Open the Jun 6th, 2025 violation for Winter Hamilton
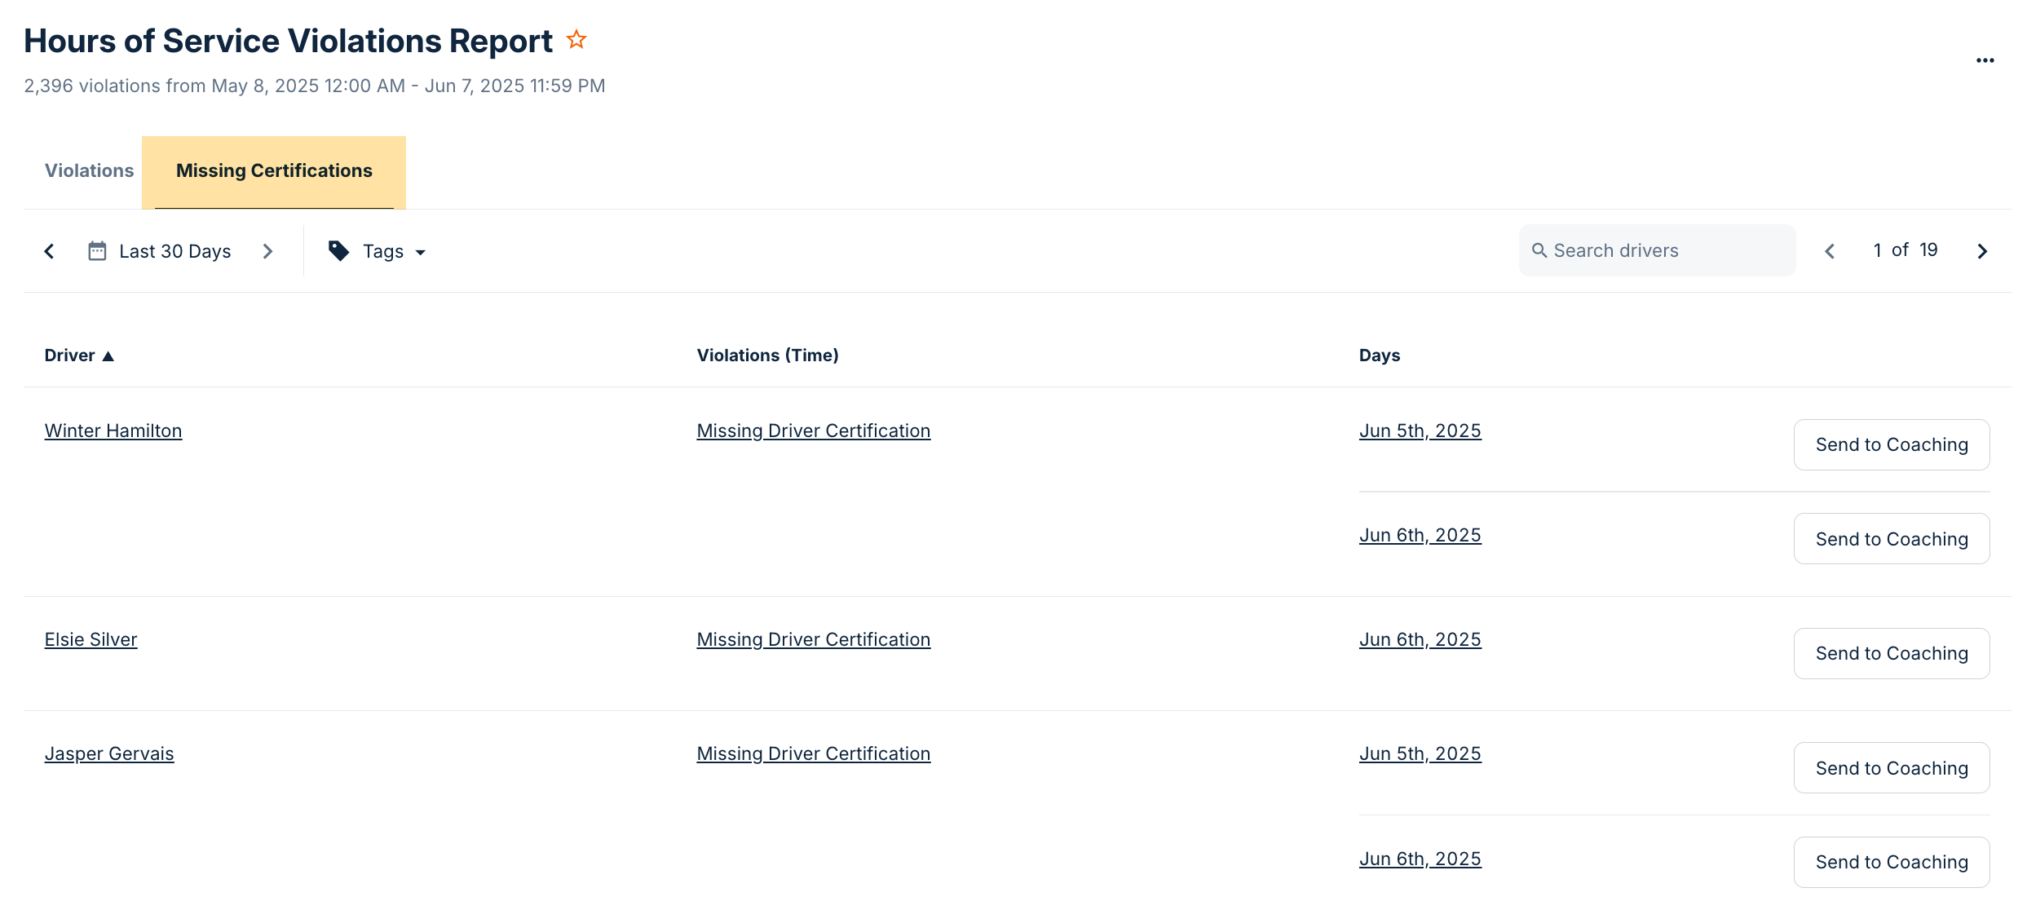2027x910 pixels. pyautogui.click(x=1420, y=534)
